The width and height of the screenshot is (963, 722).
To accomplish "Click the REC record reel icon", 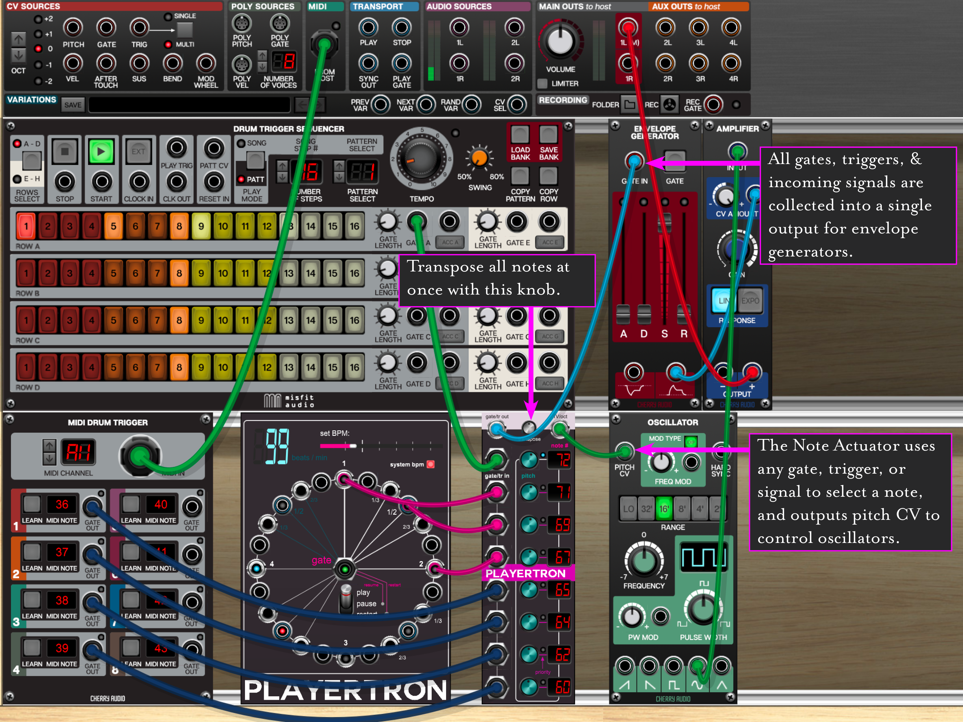I will click(x=669, y=105).
